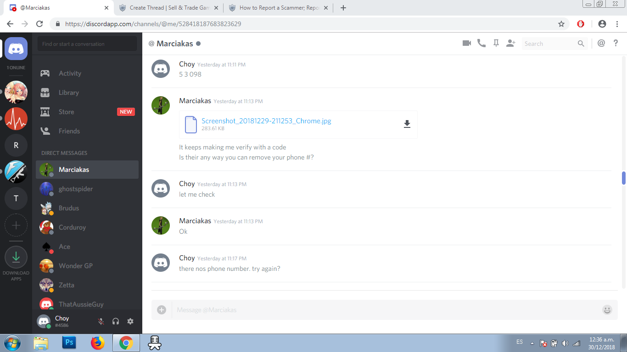Open the red heartbeat server icon
Viewport: 627px width, 352px height.
16,119
